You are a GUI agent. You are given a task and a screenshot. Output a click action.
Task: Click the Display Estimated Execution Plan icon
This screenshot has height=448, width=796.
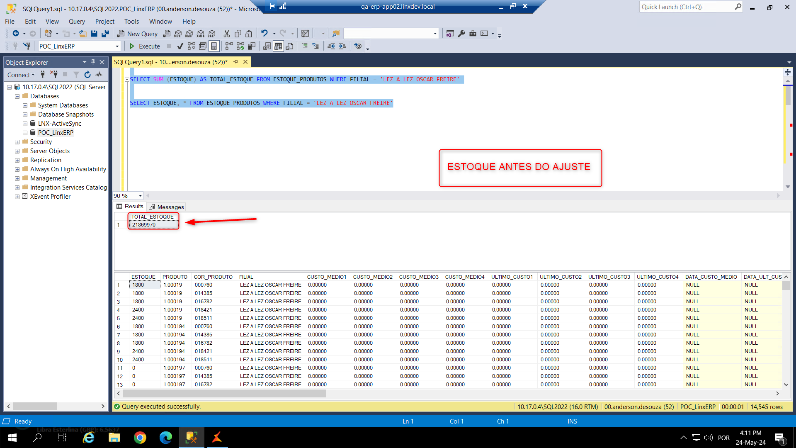(x=191, y=46)
